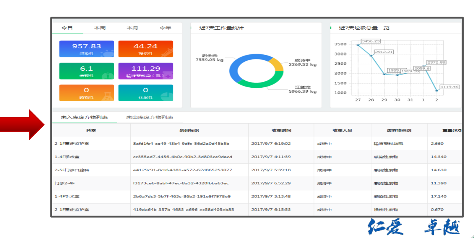Click the 病理性 card icon

(107, 76)
